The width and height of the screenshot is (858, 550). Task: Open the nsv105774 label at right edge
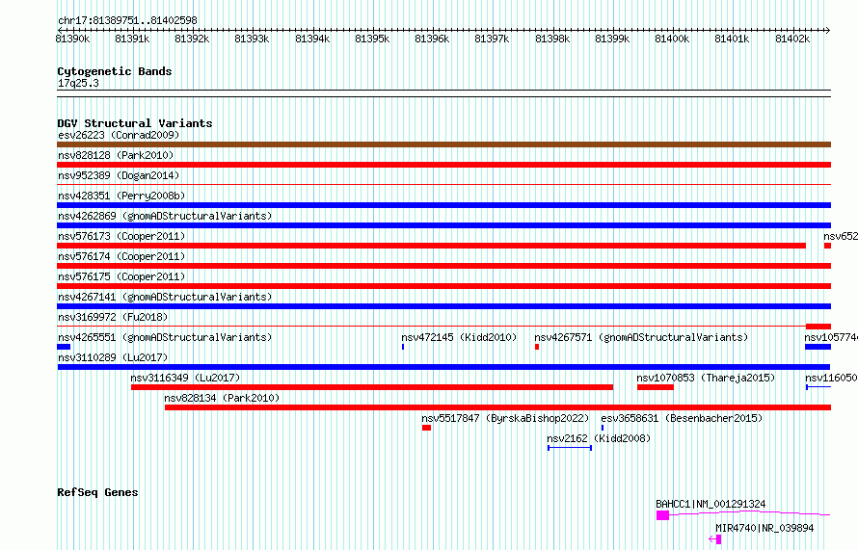pos(831,337)
